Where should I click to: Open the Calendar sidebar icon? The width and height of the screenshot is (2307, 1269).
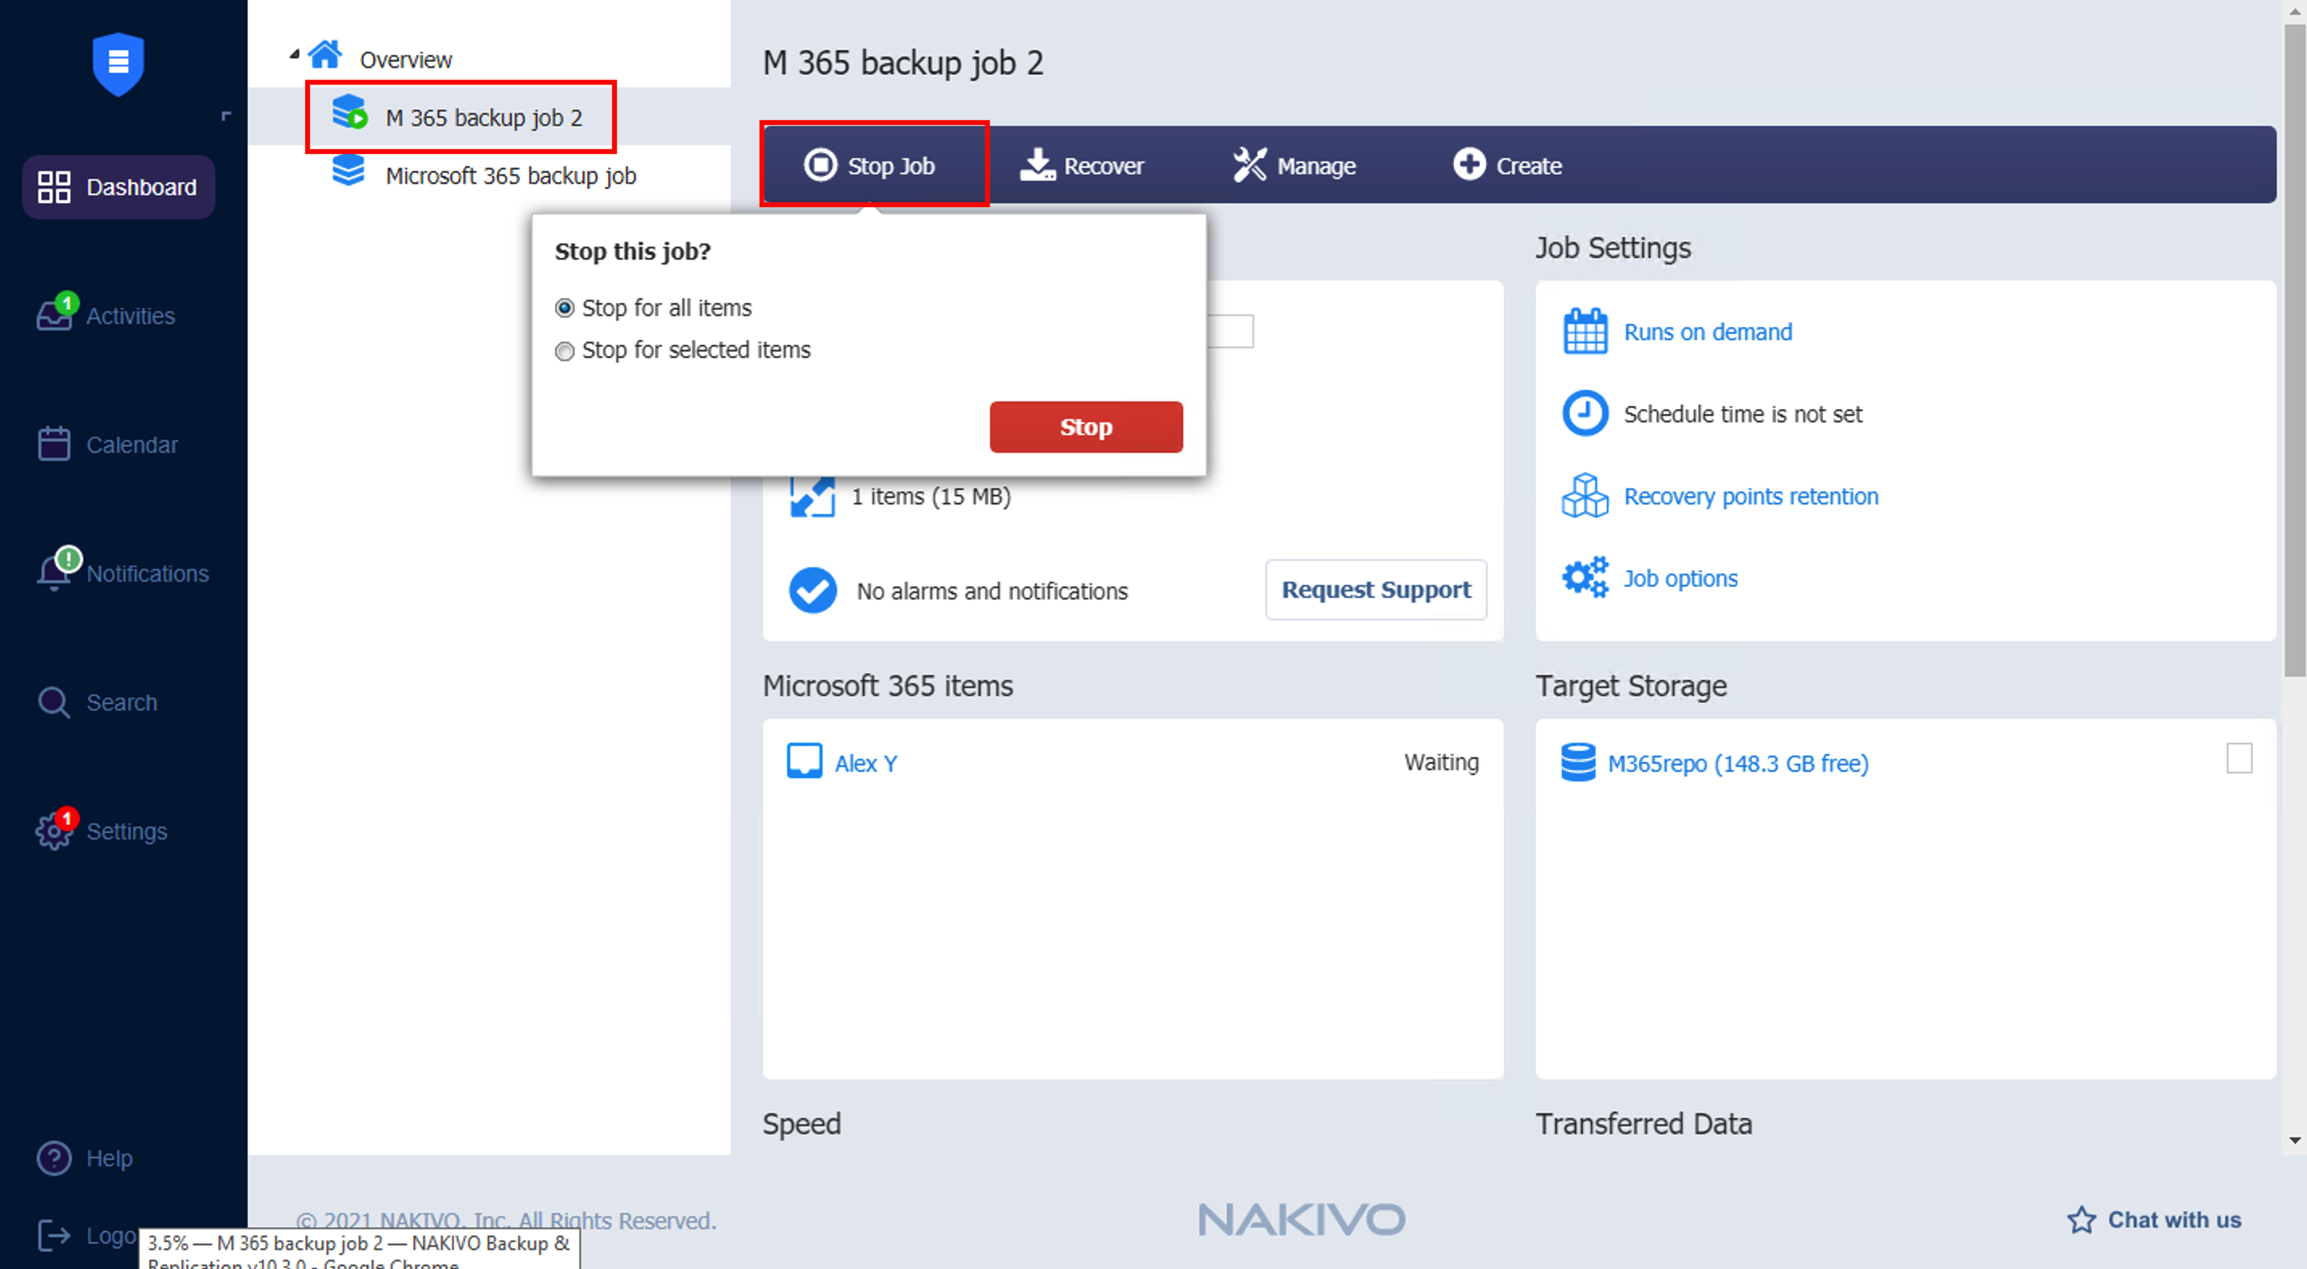pyautogui.click(x=54, y=444)
